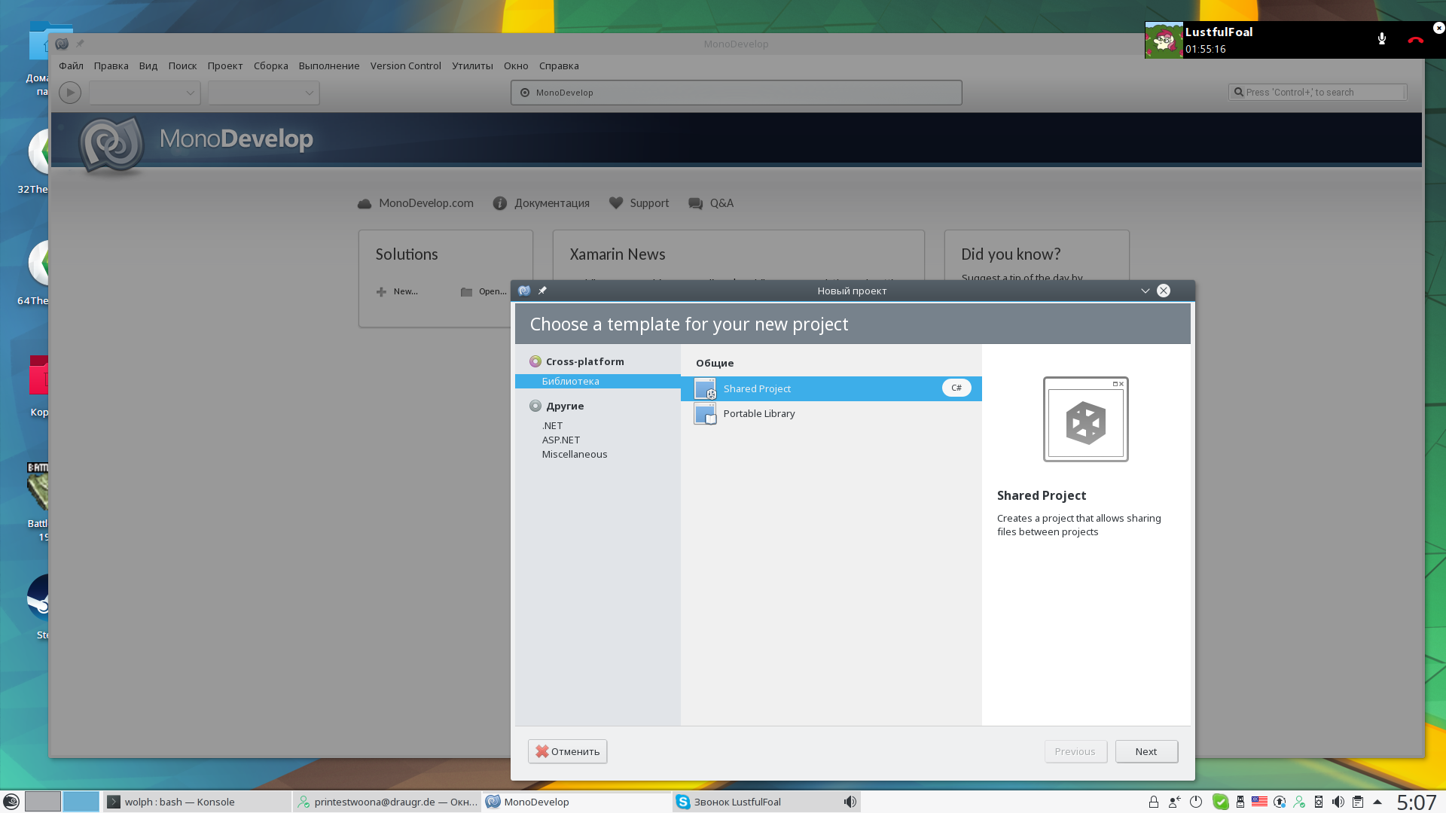This screenshot has height=813, width=1446.
Task: Click the taskbar clock showing 5:07
Action: pyautogui.click(x=1417, y=802)
